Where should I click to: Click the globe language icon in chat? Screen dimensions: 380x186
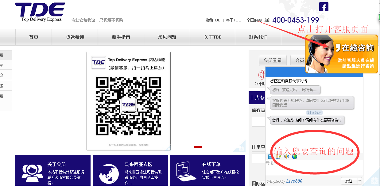(295, 156)
